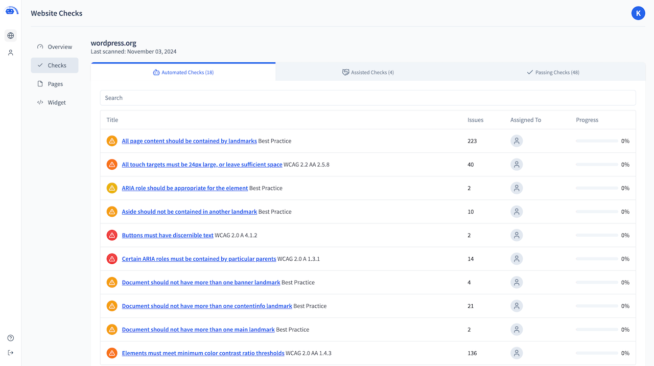Click the globe icon in the left rail
The image size is (654, 366).
(10, 36)
